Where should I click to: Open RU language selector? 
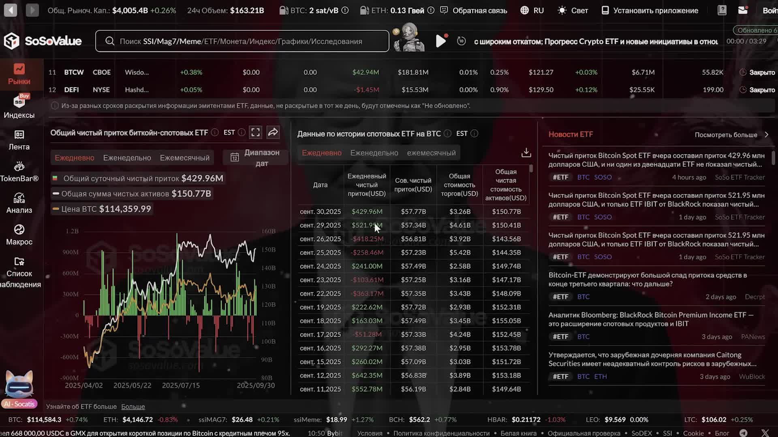(532, 11)
